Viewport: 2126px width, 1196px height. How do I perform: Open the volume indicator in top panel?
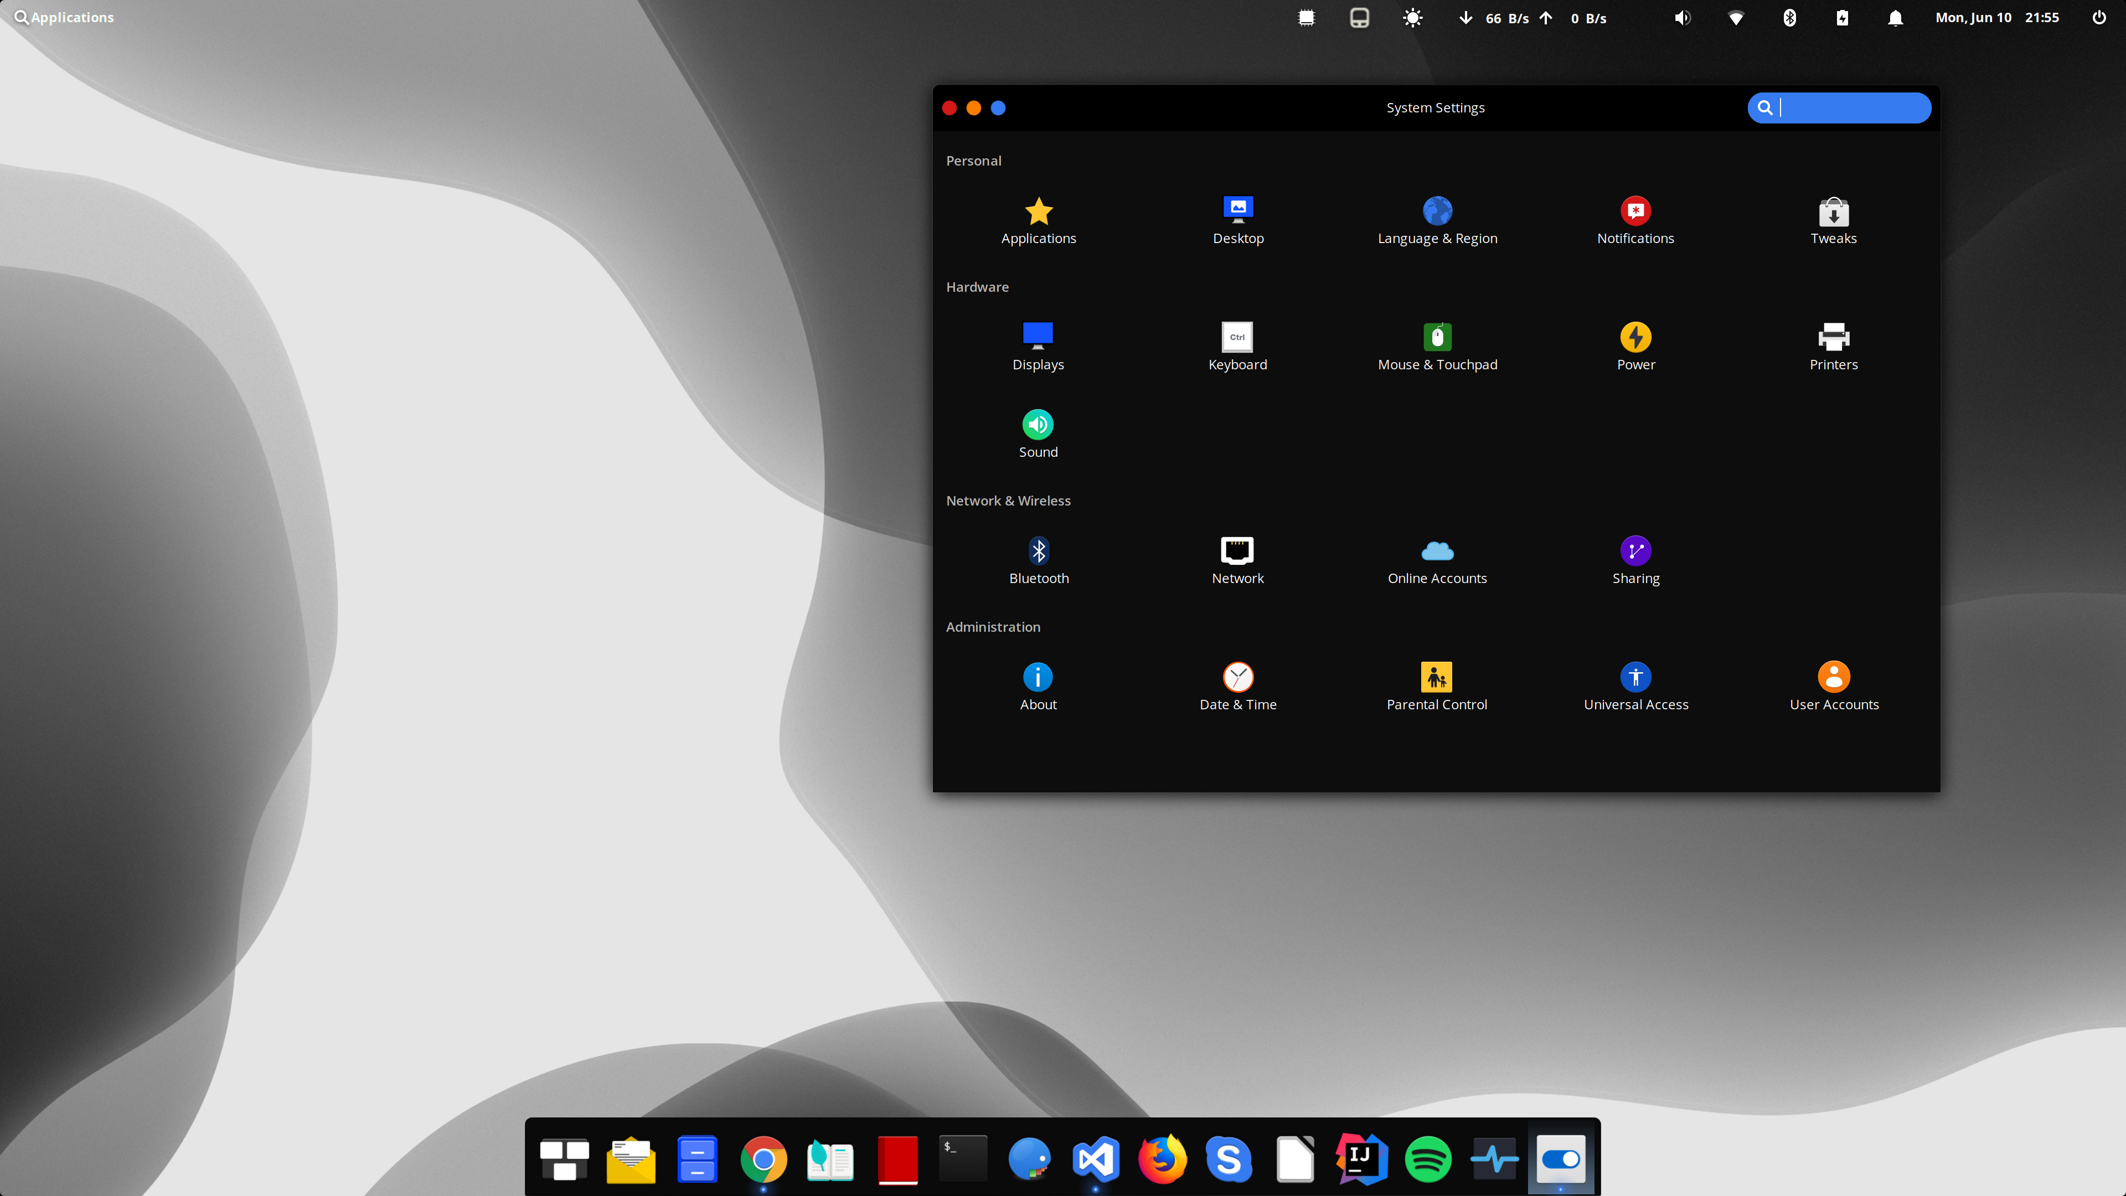pos(1682,17)
